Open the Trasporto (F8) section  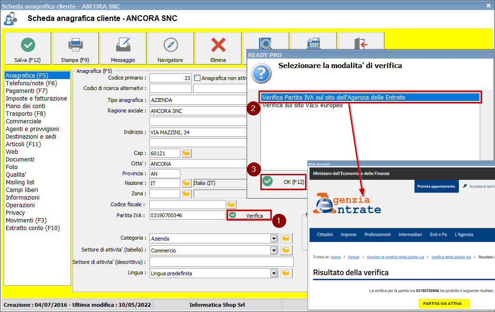click(x=26, y=114)
